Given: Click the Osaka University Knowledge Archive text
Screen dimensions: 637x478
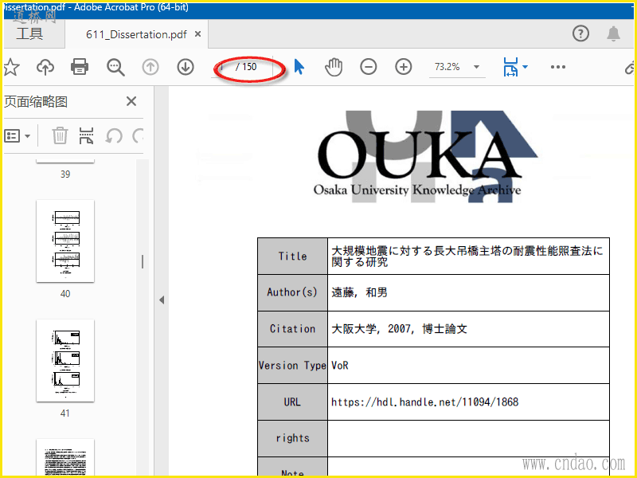Looking at the screenshot, I should tap(417, 190).
